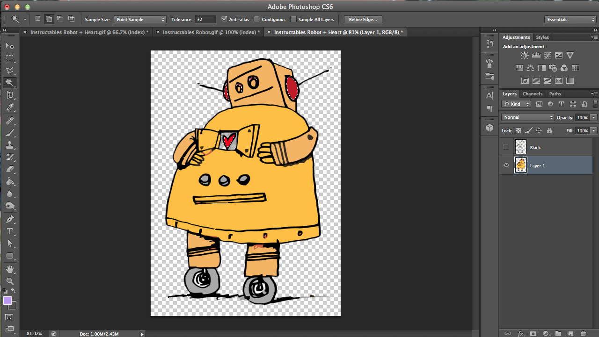Switch to the Styles tab
599x337 pixels.
pyautogui.click(x=542, y=37)
